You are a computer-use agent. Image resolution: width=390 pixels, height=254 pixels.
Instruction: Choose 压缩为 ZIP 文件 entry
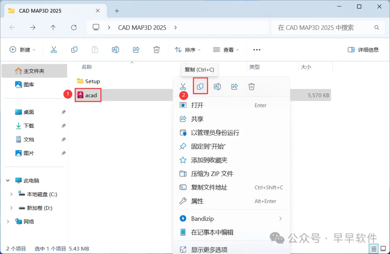[231, 174]
